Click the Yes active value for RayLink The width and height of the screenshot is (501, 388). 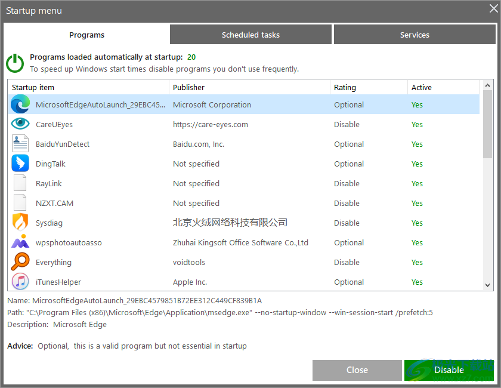[417, 184]
